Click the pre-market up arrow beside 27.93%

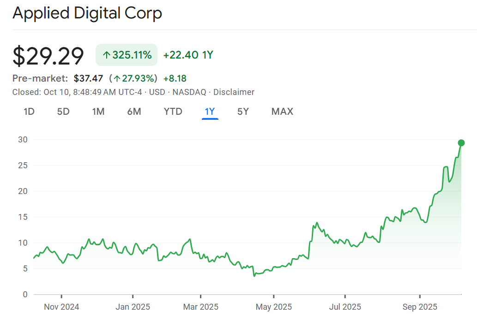pos(117,79)
